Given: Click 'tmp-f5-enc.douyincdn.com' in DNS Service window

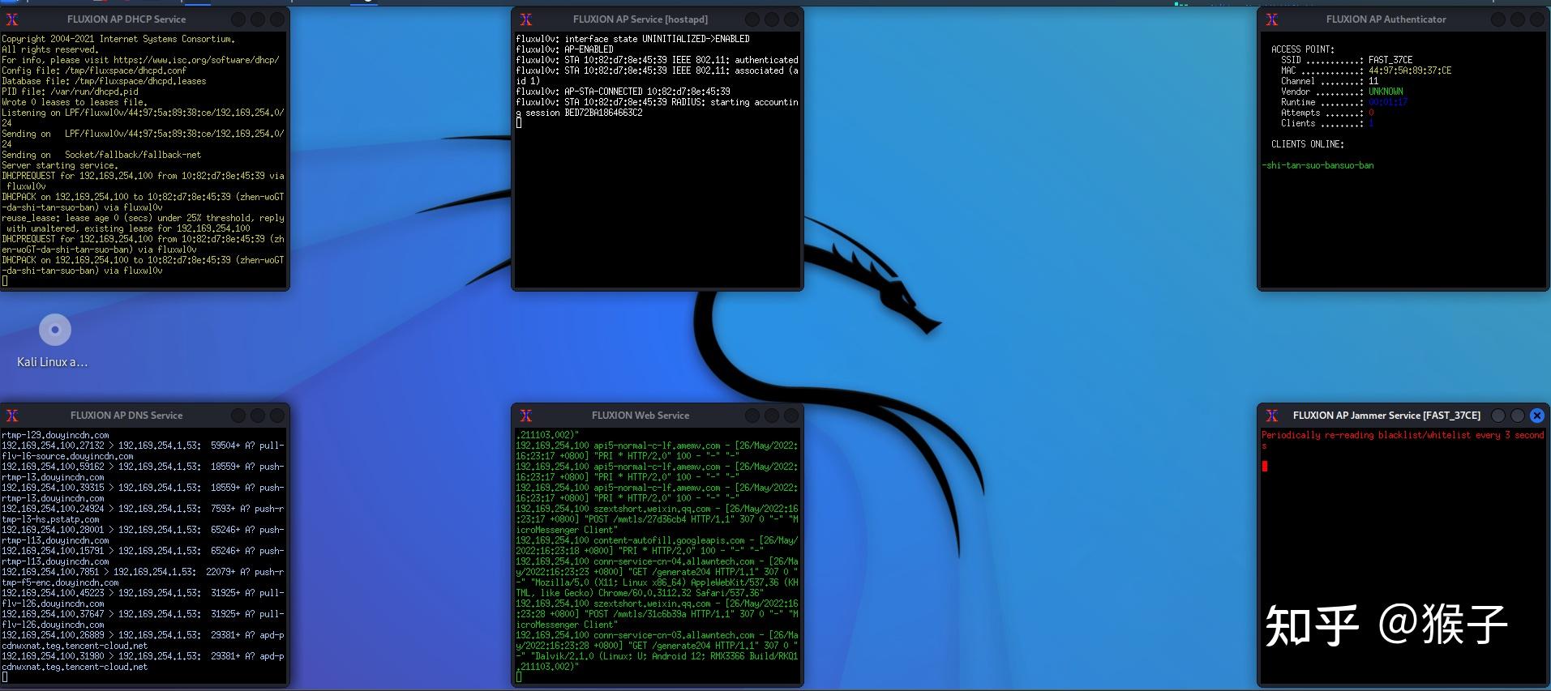Looking at the screenshot, I should point(60,582).
